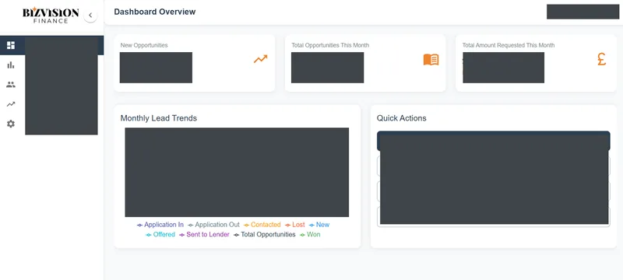Click the BizVision Finance logo
This screenshot has width=623, height=280.
(51, 16)
